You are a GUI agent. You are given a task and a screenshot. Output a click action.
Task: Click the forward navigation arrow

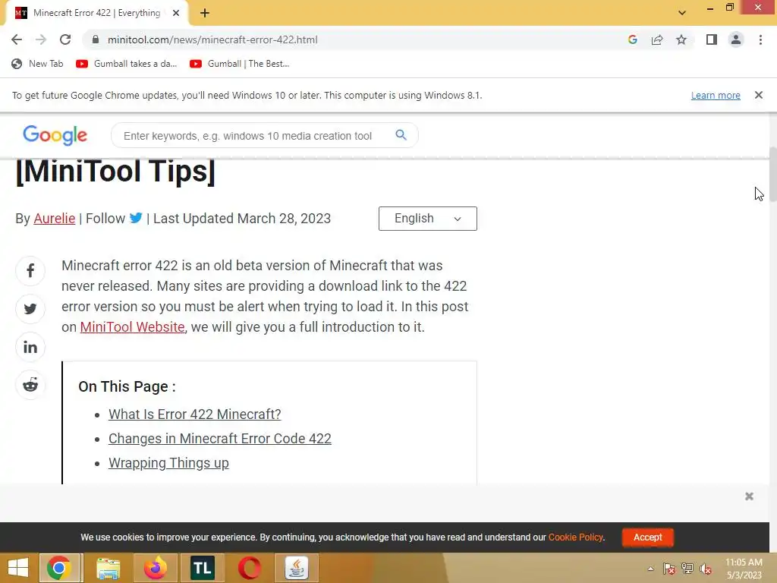(x=41, y=39)
